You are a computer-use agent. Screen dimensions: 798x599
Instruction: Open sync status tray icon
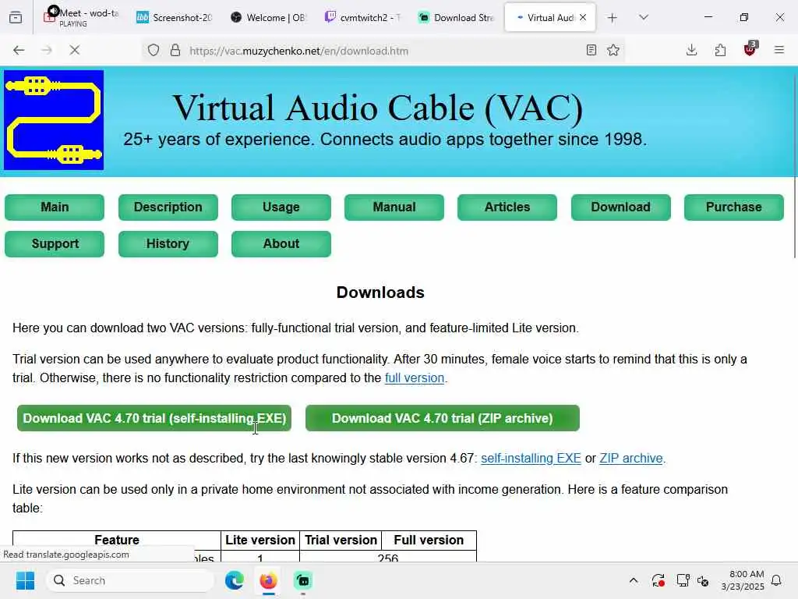click(x=658, y=580)
